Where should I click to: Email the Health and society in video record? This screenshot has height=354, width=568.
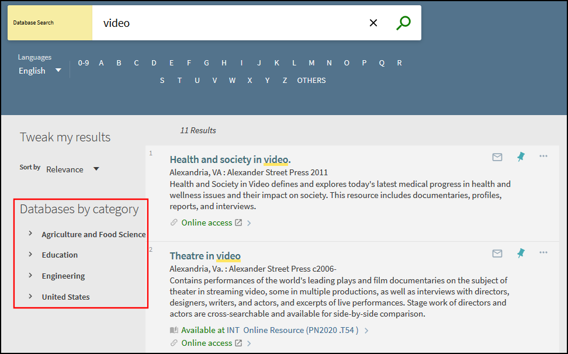coord(497,157)
